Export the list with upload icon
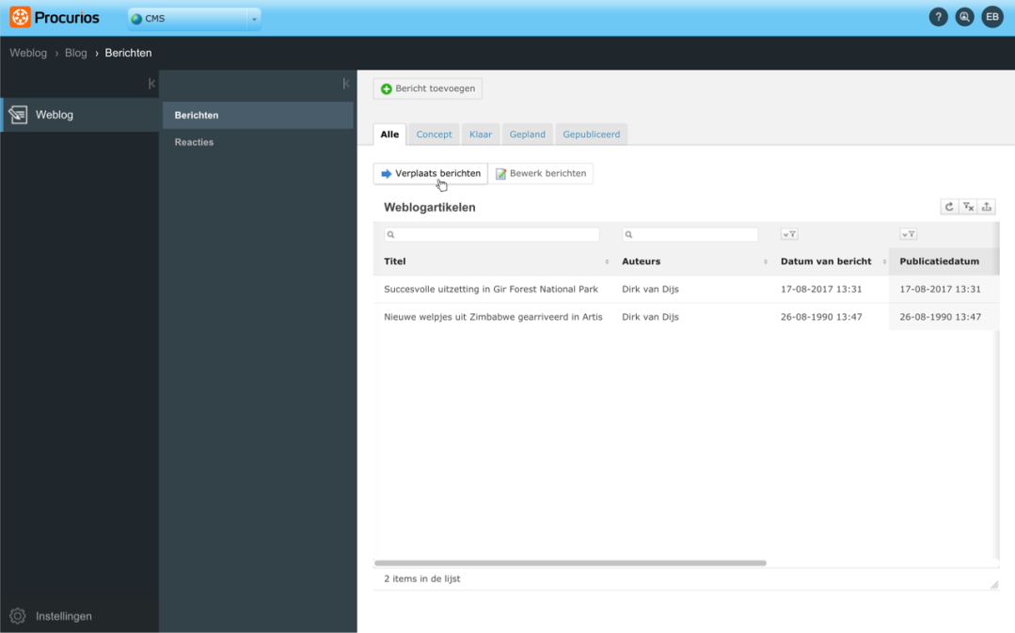 click(987, 207)
